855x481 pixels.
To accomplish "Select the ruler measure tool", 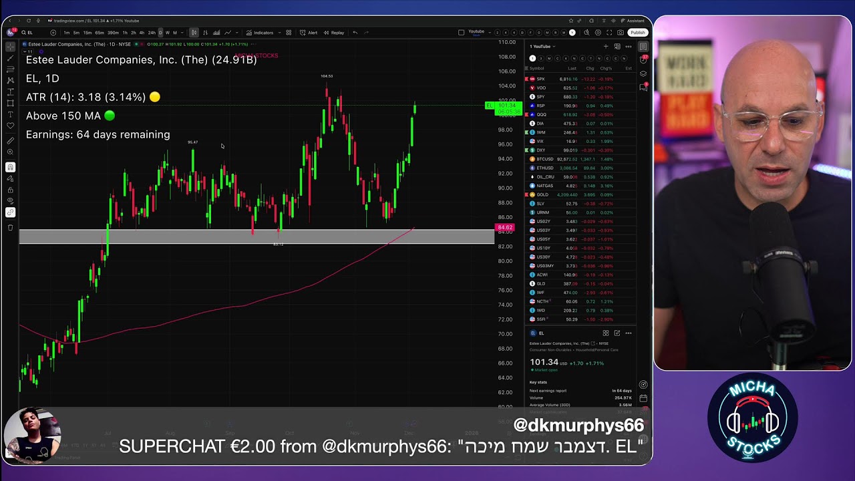I will (11, 141).
